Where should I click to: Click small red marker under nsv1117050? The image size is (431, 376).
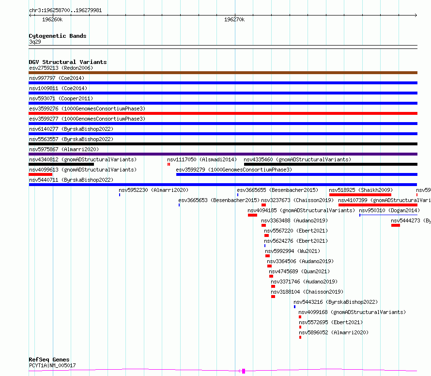tap(169, 164)
